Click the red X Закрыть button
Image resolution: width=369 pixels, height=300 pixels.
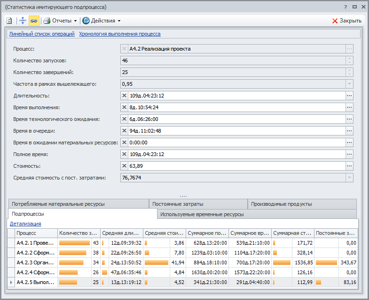[346, 21]
